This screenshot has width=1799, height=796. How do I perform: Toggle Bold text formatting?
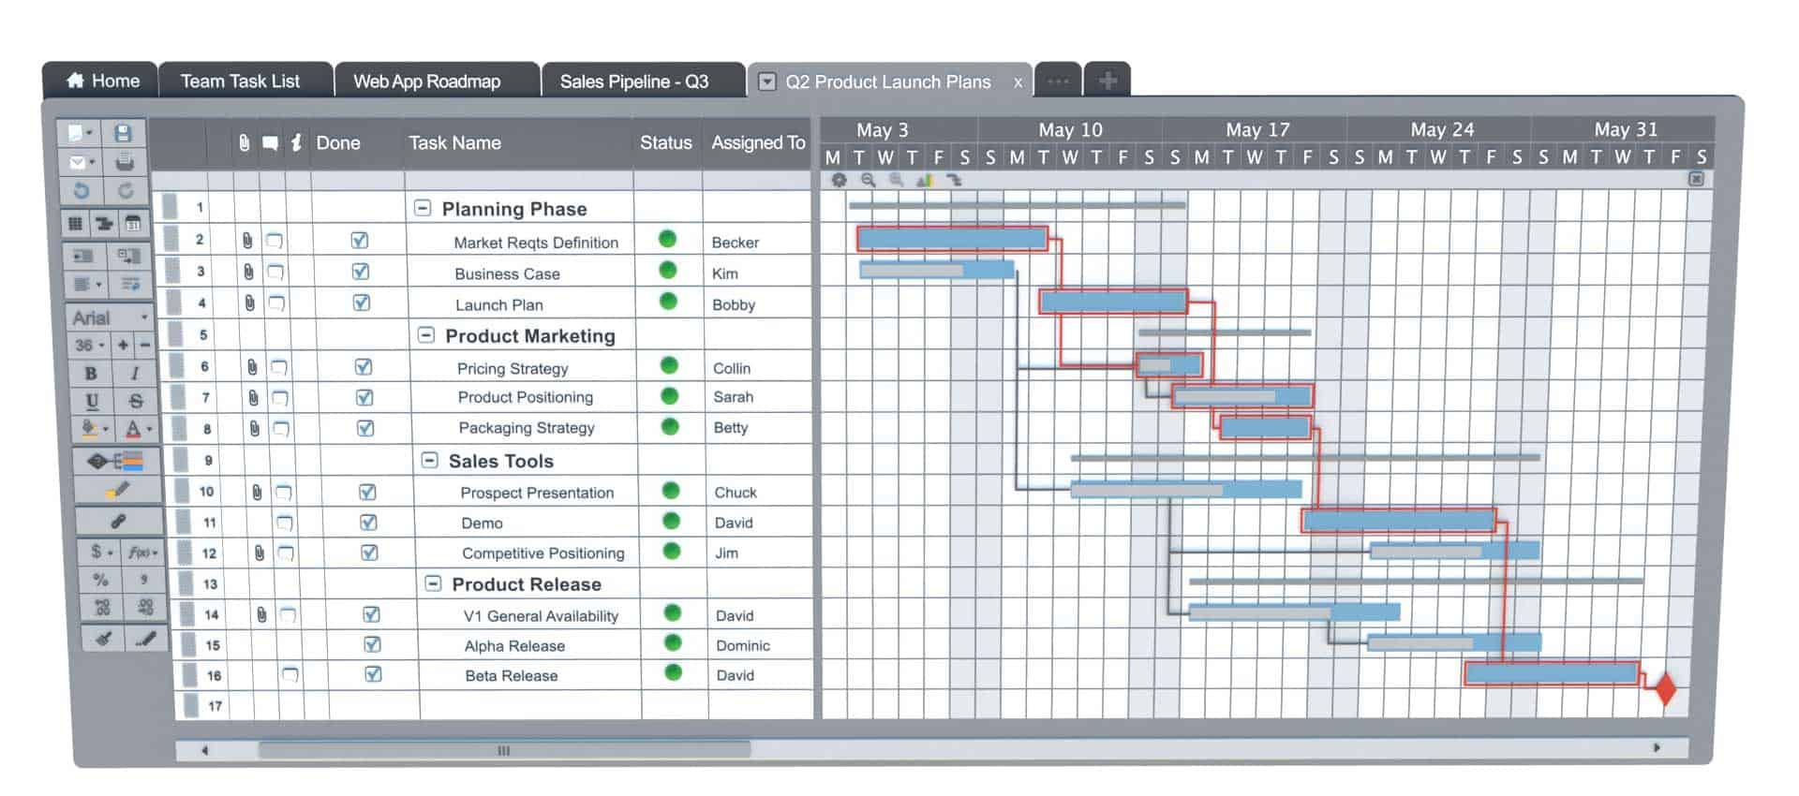click(x=91, y=373)
